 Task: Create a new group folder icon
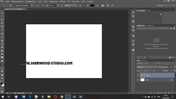(x=165, y=93)
